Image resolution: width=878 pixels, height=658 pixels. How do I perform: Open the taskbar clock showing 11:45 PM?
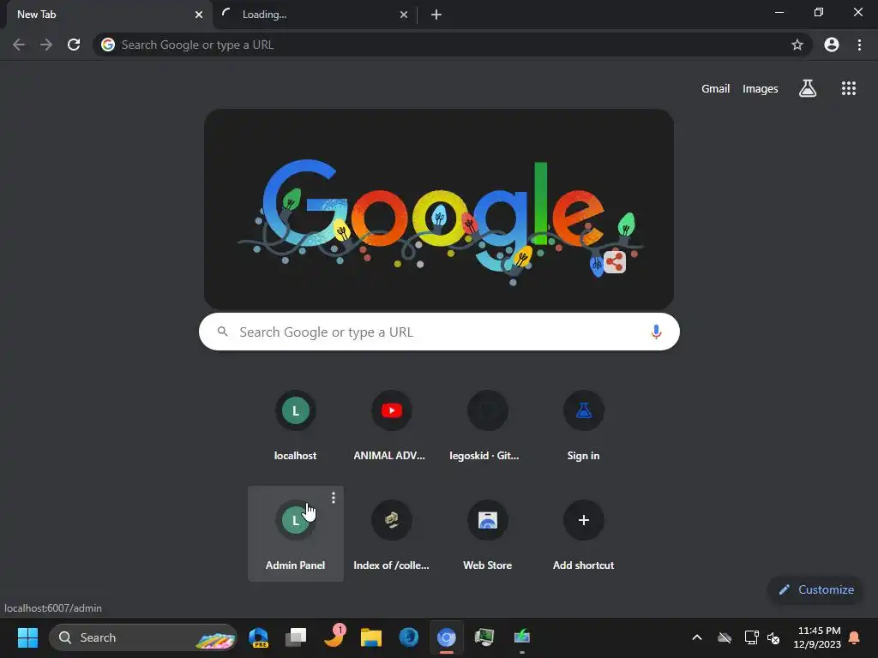(817, 637)
